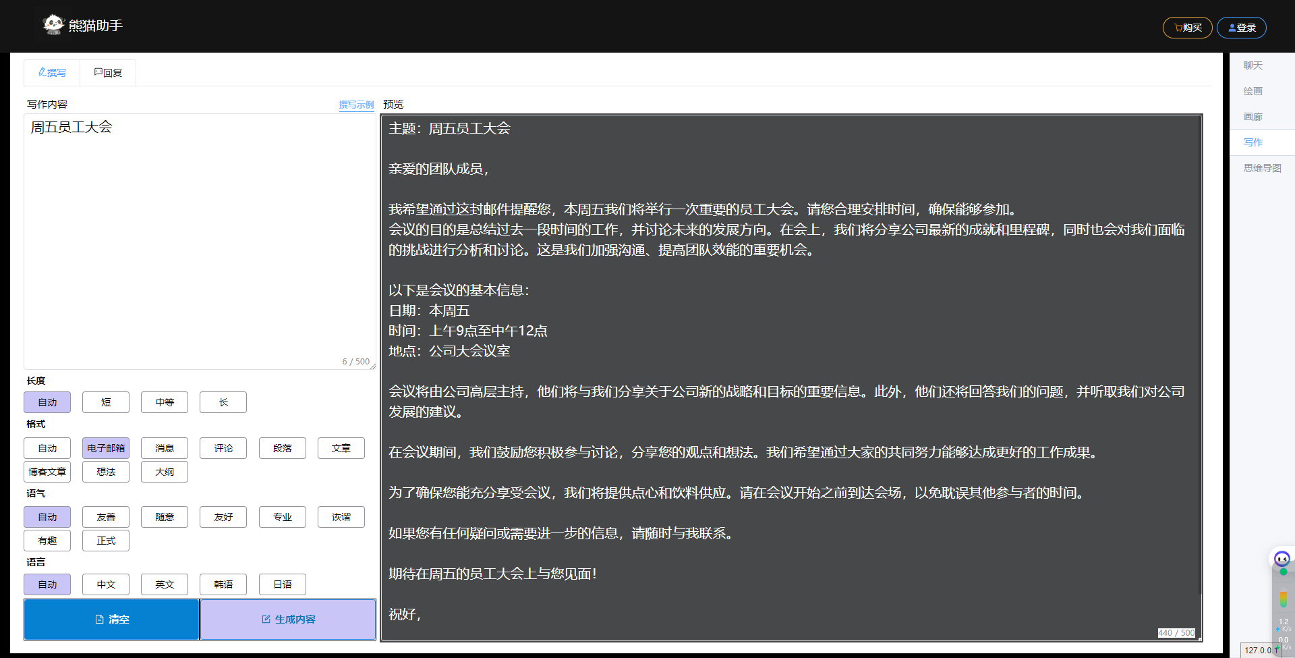Click the 购买 shopping cart button
Screen dimensions: 1295x658
click(1187, 28)
